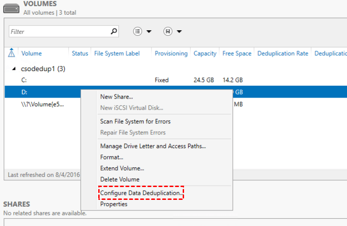Click Configure Data Deduplication

click(141, 193)
